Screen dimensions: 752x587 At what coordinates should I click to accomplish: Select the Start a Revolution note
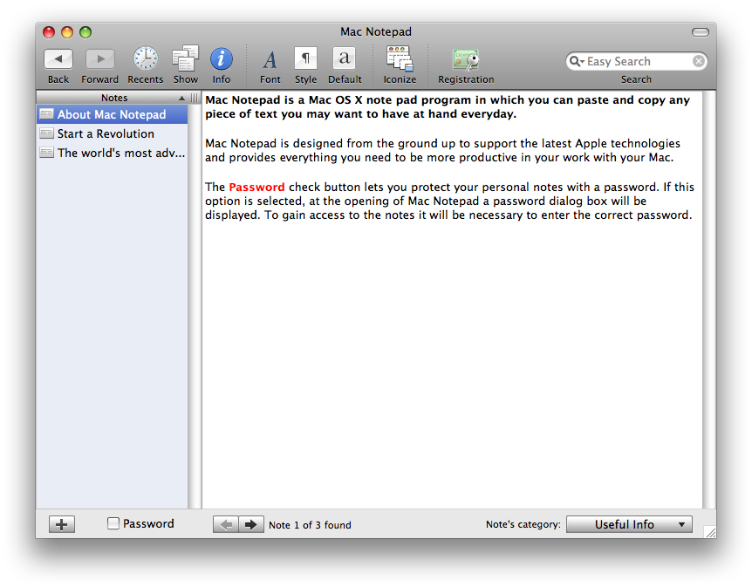coord(106,134)
